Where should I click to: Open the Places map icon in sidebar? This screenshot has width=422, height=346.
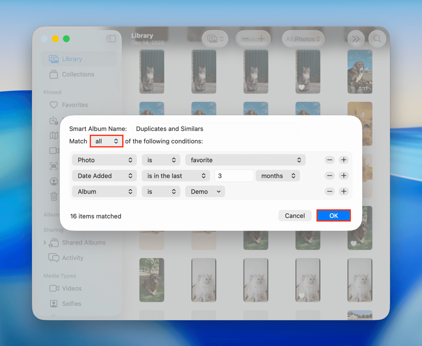(54, 135)
